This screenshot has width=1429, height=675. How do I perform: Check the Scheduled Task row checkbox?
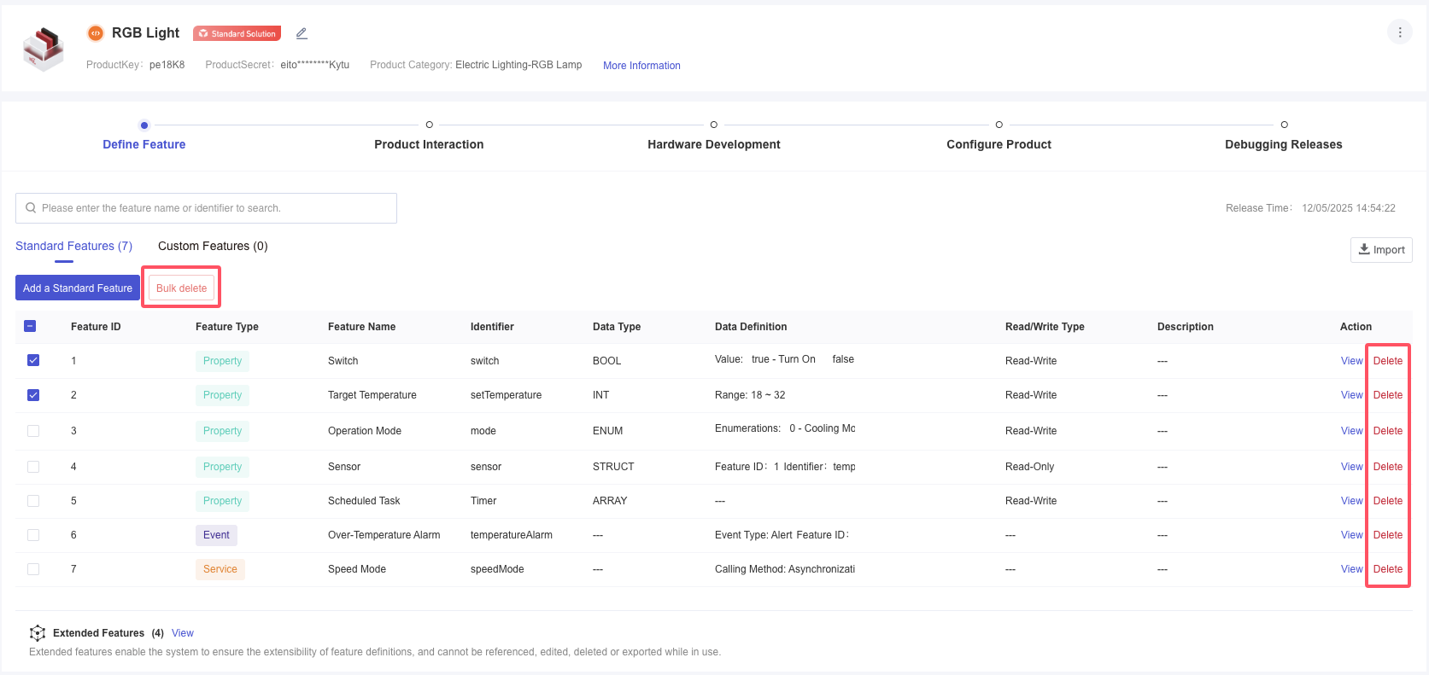pos(33,501)
